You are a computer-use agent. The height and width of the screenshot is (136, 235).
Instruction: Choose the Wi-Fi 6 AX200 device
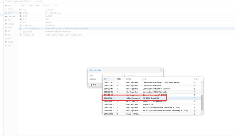[152, 105]
